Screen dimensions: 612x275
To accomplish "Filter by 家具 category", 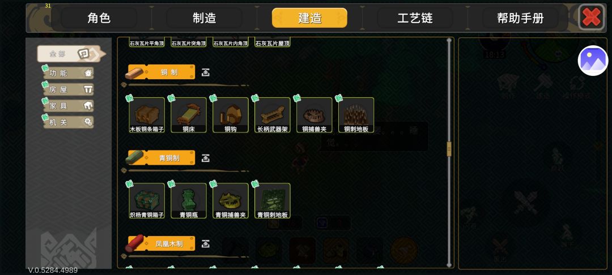I will pyautogui.click(x=69, y=106).
